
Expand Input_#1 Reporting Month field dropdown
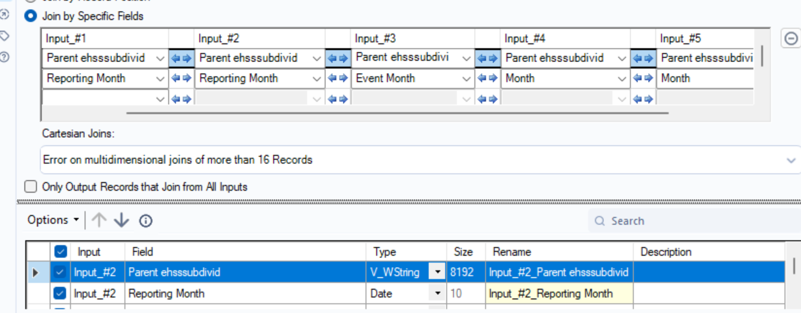(161, 79)
